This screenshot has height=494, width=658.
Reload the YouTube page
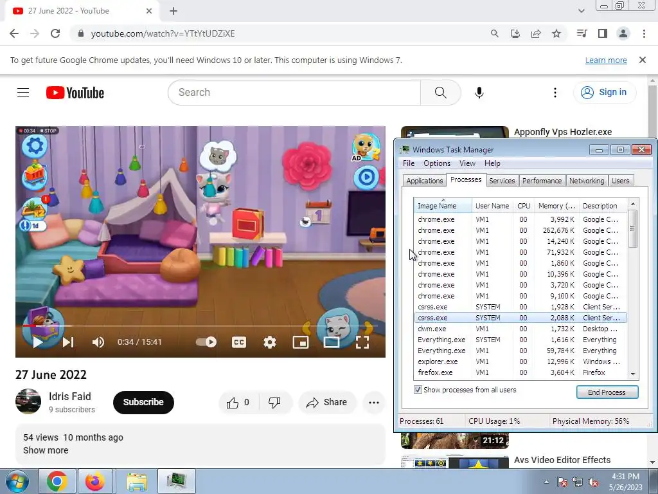(x=55, y=33)
